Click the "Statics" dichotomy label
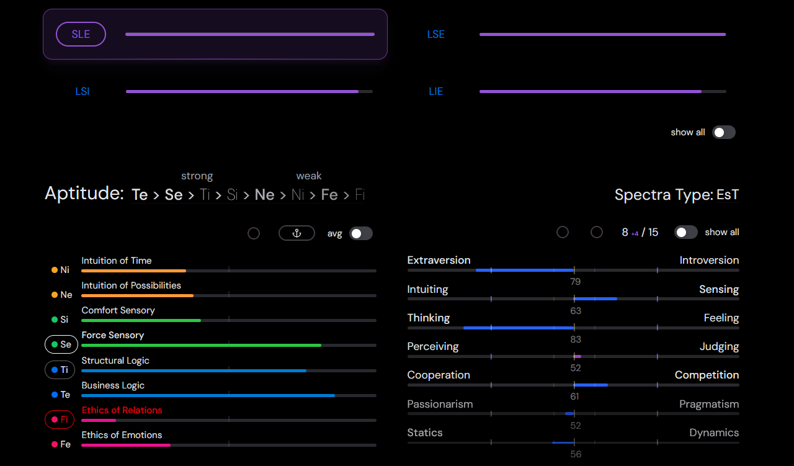The height and width of the screenshot is (466, 794). tap(425, 432)
